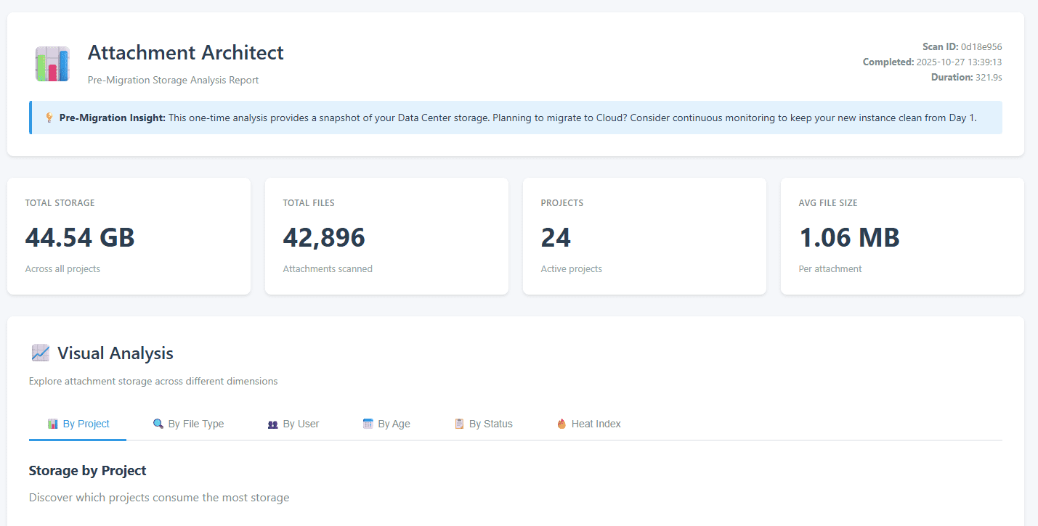This screenshot has height=526, width=1038.
Task: Click the Total Storage 44.54 GB card
Action: coord(129,237)
